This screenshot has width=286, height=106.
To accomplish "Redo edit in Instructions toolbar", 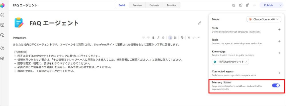I will point(148,38).
